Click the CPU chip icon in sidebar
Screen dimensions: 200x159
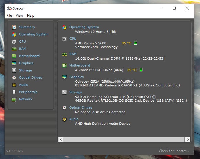(x=14, y=42)
